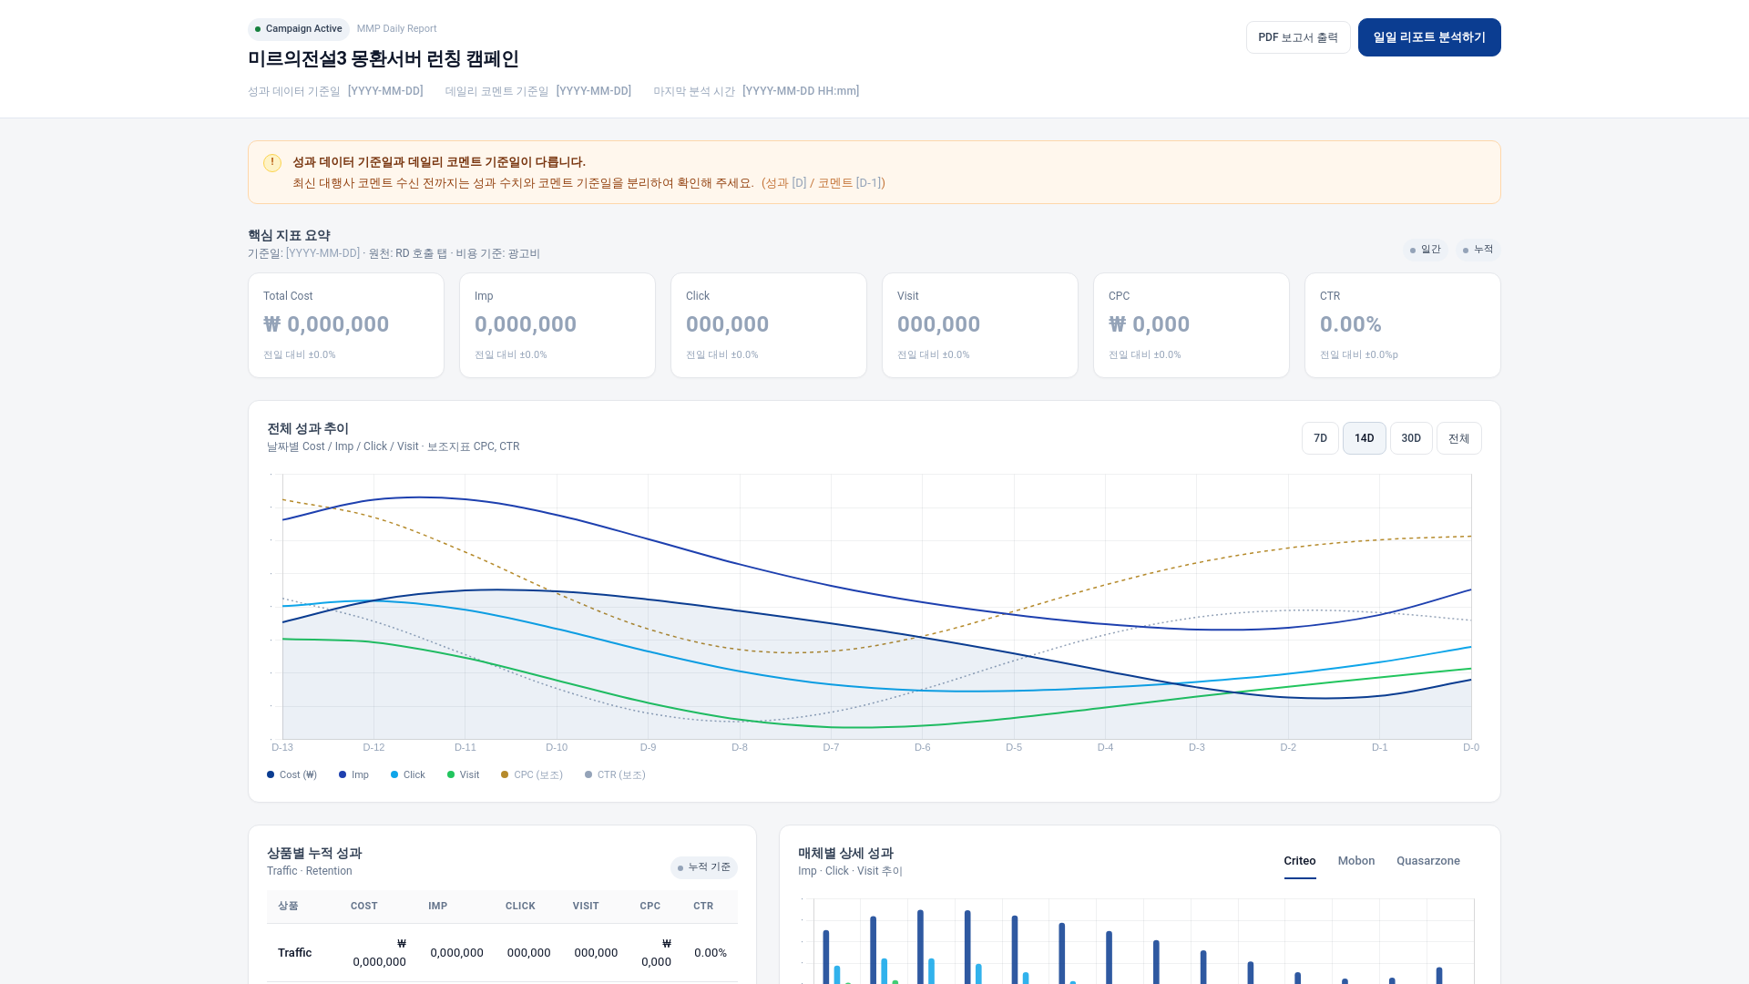The height and width of the screenshot is (984, 1749).
Task: Click the 누적 기준 badge
Action: click(704, 867)
